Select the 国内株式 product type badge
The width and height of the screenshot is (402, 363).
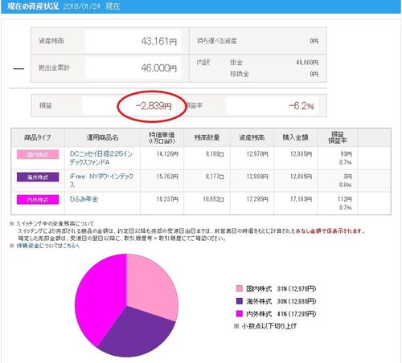(38, 154)
